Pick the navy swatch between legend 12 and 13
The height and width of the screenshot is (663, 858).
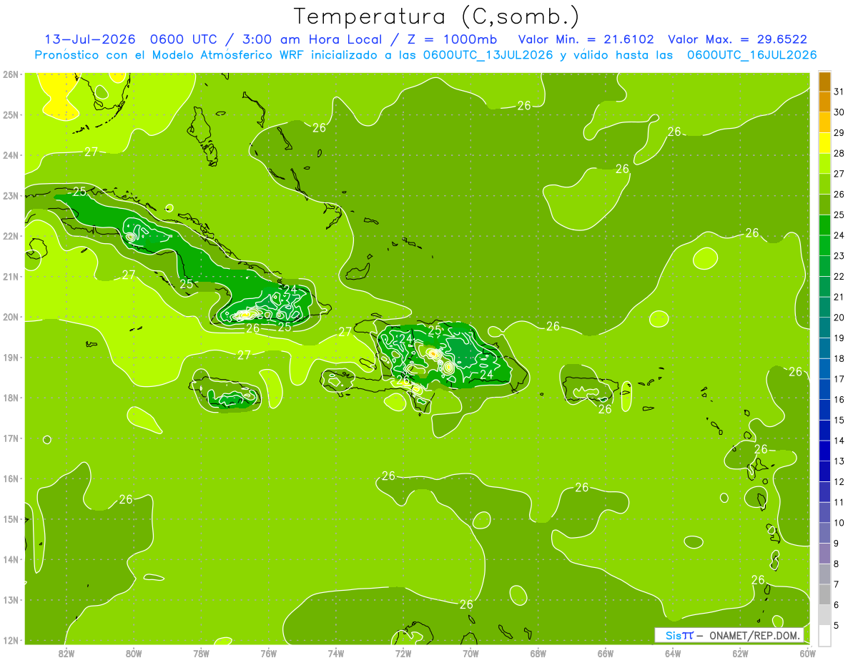tap(824, 472)
